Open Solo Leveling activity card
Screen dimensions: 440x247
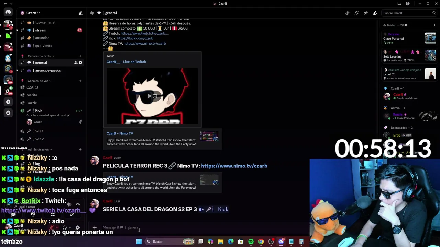pyautogui.click(x=410, y=56)
